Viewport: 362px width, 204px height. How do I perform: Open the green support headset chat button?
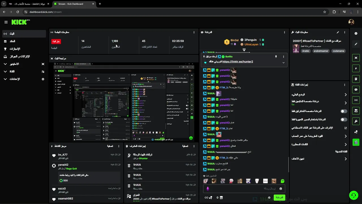click(353, 195)
